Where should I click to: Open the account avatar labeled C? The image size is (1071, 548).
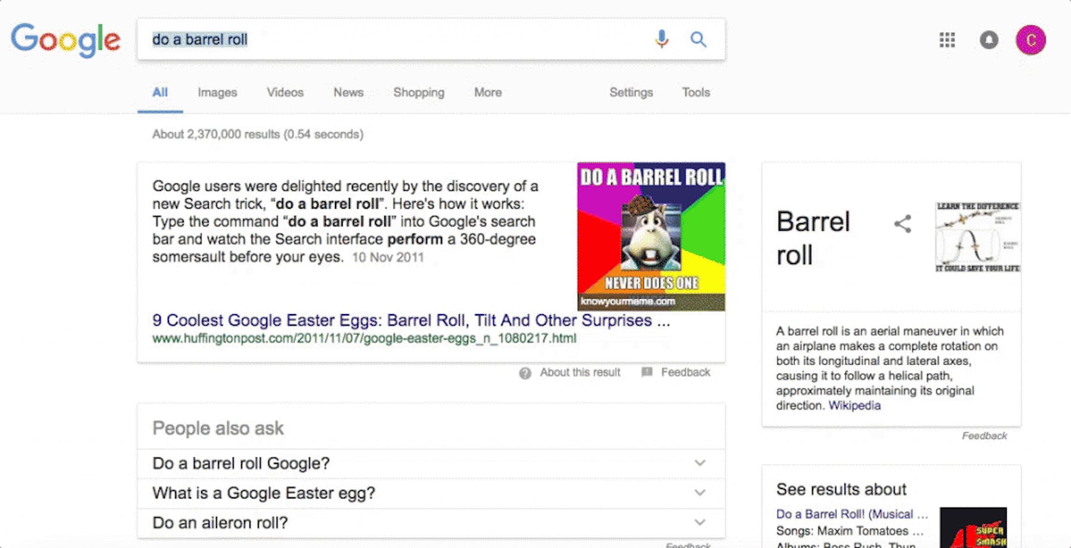click(1031, 40)
